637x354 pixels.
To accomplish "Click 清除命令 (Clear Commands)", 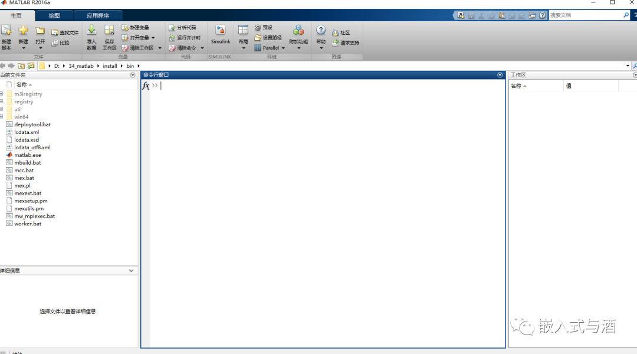I will [x=182, y=48].
